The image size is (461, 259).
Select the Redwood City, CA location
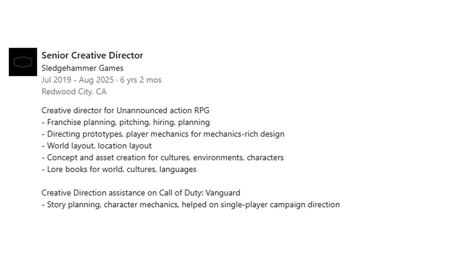(x=74, y=92)
